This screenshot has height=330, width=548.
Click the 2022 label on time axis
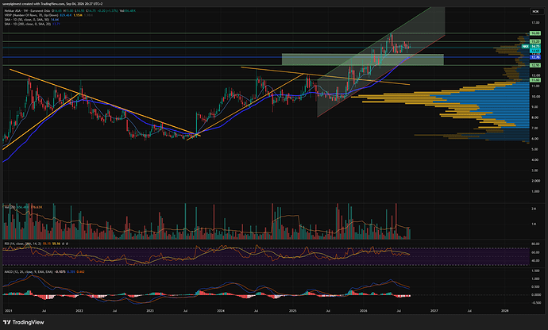click(79, 310)
